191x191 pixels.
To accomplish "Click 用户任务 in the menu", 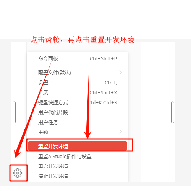I will coord(78,122).
